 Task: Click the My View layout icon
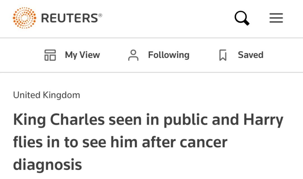tap(50, 55)
